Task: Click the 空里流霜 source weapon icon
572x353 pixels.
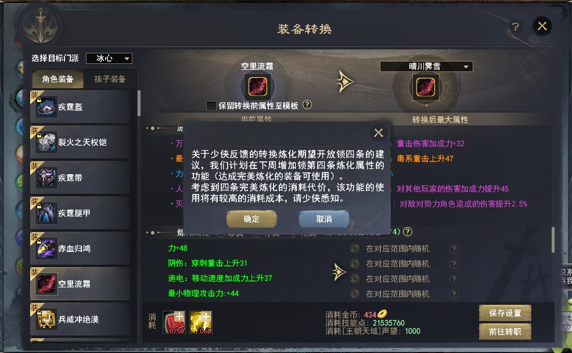Action: point(258,87)
